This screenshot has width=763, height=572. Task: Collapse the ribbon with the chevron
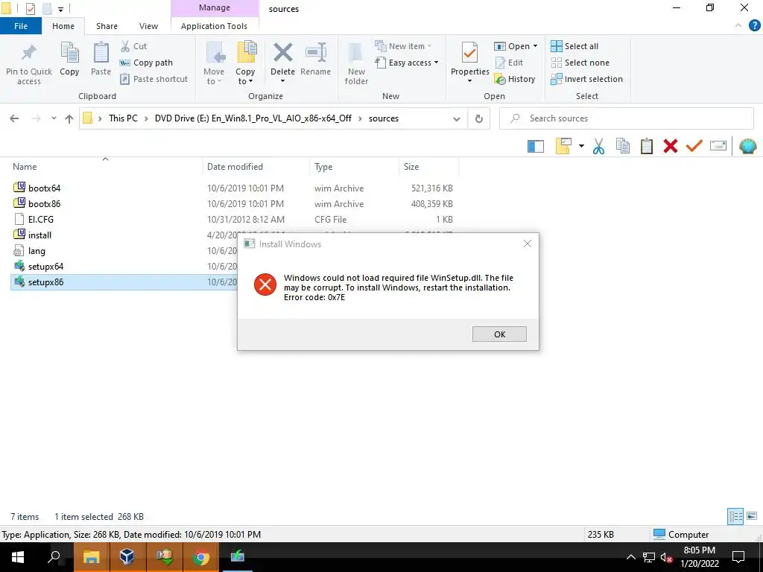tap(738, 25)
